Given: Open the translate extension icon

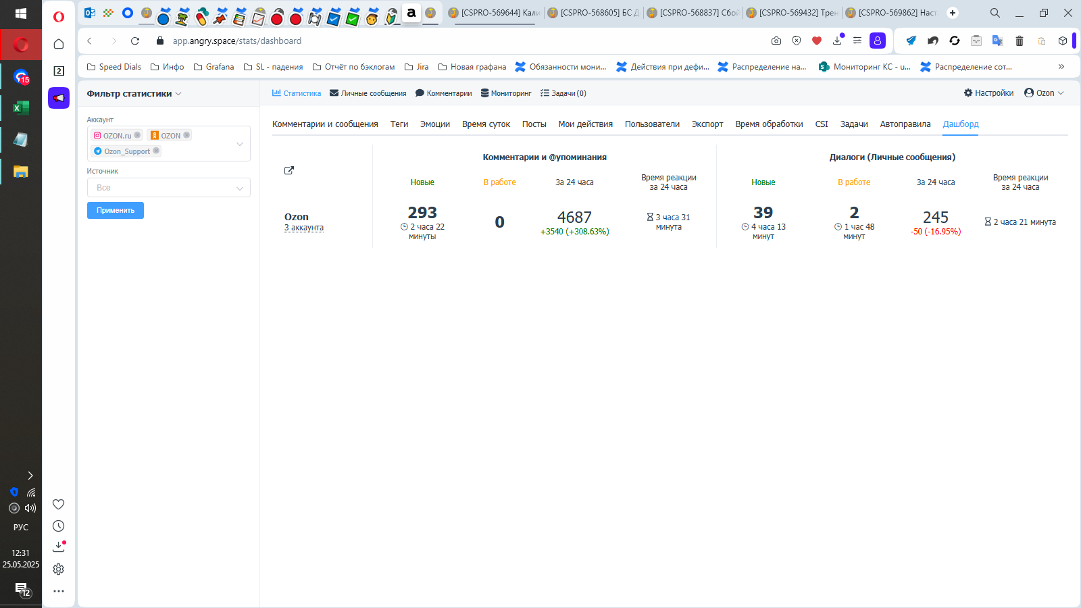Looking at the screenshot, I should tap(998, 41).
